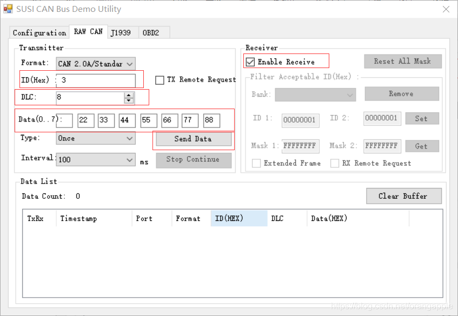
Task: Open the Type dropdown showing Once
Action: [x=96, y=138]
